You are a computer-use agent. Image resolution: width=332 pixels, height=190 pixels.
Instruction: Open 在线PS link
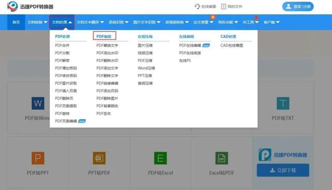pyautogui.click(x=185, y=61)
